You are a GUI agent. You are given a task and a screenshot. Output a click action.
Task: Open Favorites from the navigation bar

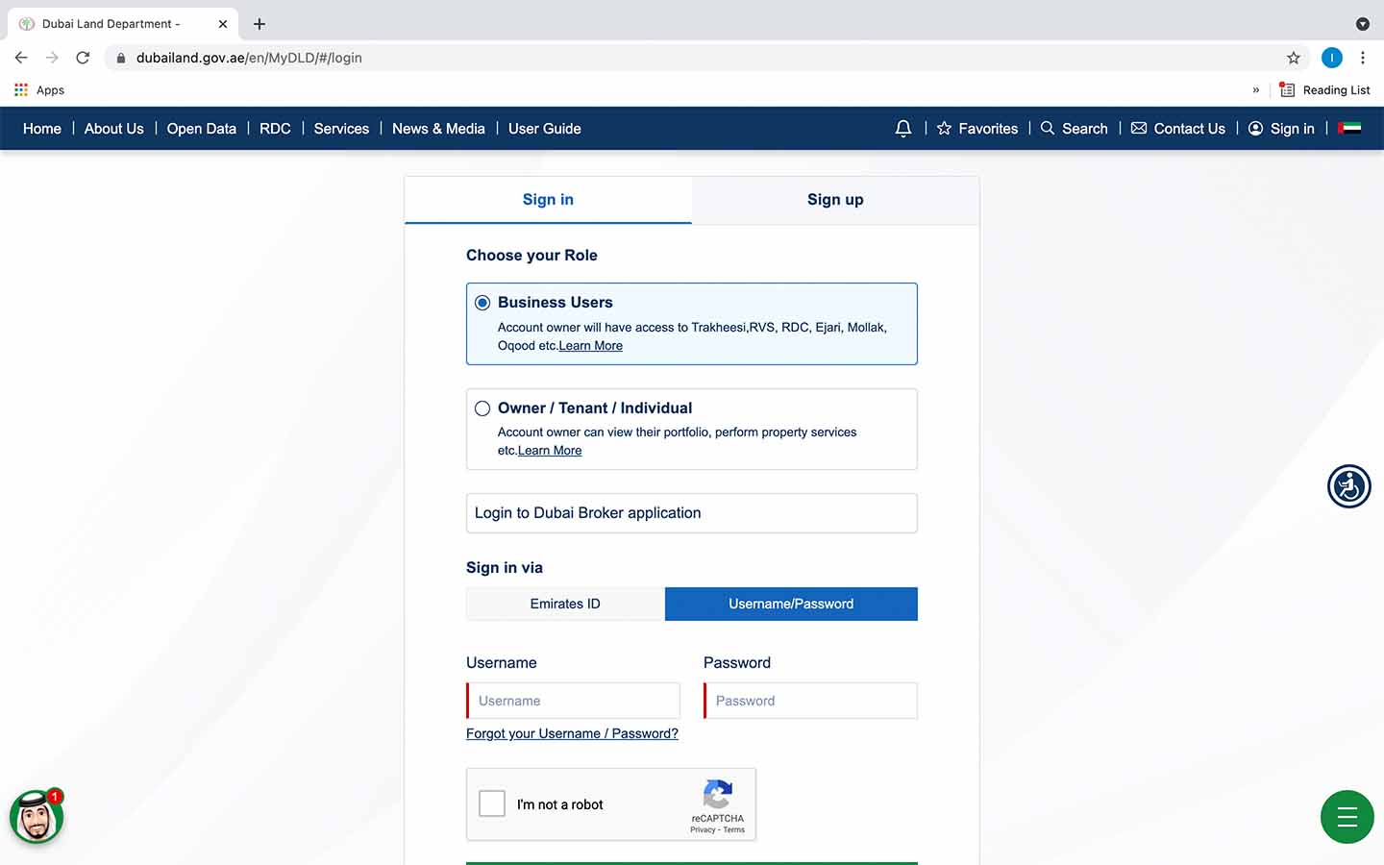point(976,128)
